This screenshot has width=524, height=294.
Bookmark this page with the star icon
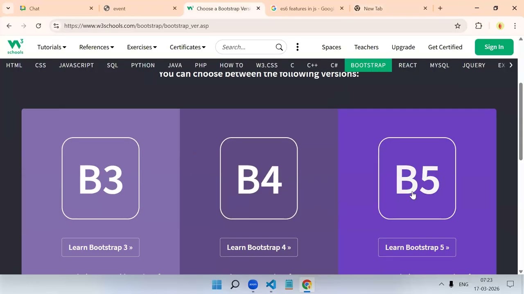458,26
